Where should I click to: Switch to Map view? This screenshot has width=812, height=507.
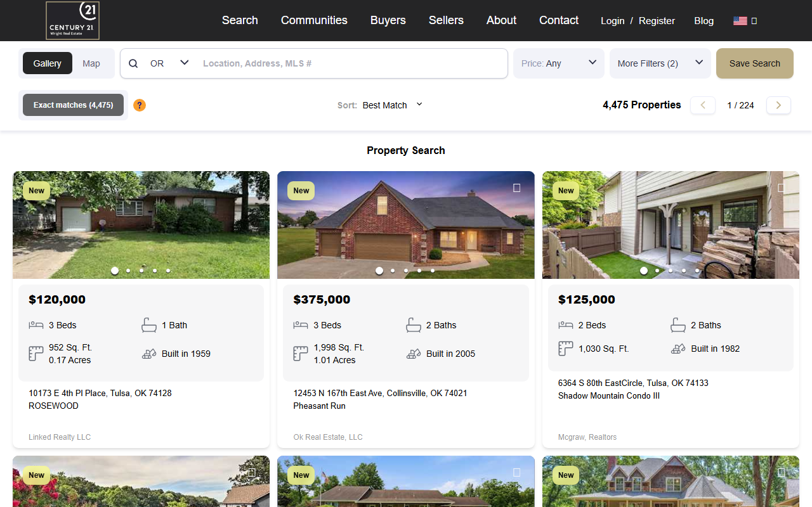point(91,63)
